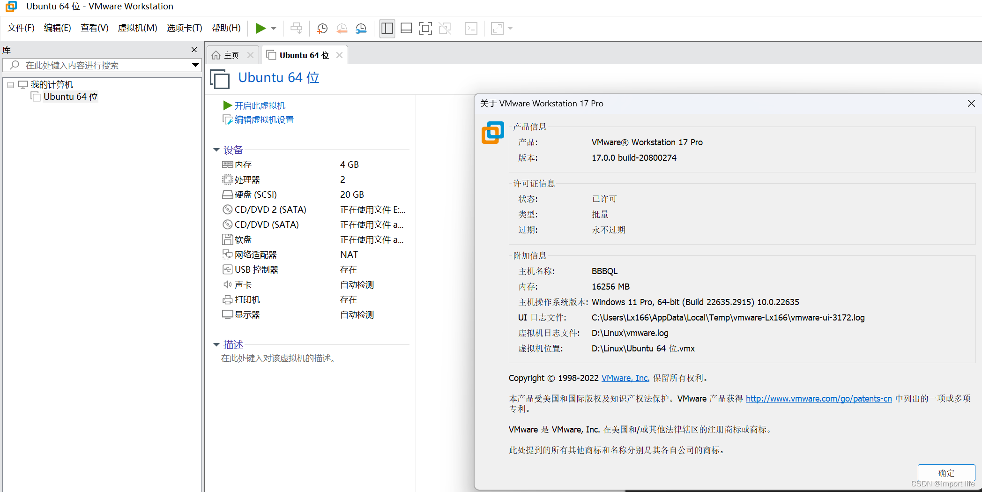Collapse the 设备 section
The height and width of the screenshot is (492, 982).
click(216, 150)
